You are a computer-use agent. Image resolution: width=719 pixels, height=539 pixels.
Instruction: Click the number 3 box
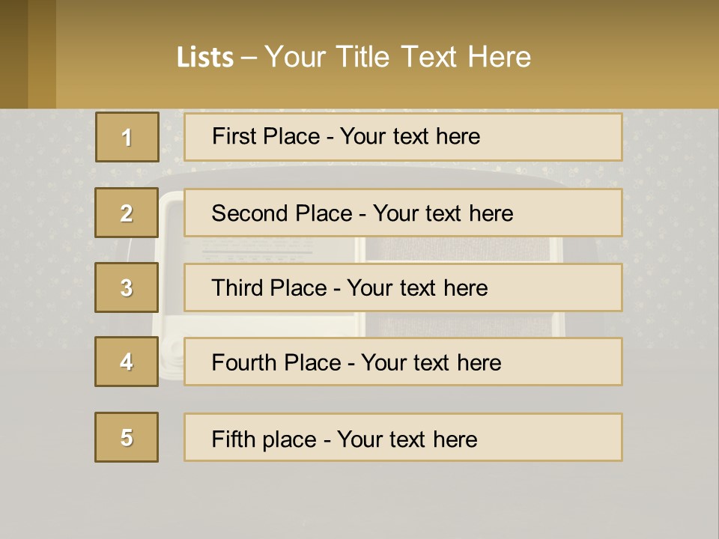(127, 287)
